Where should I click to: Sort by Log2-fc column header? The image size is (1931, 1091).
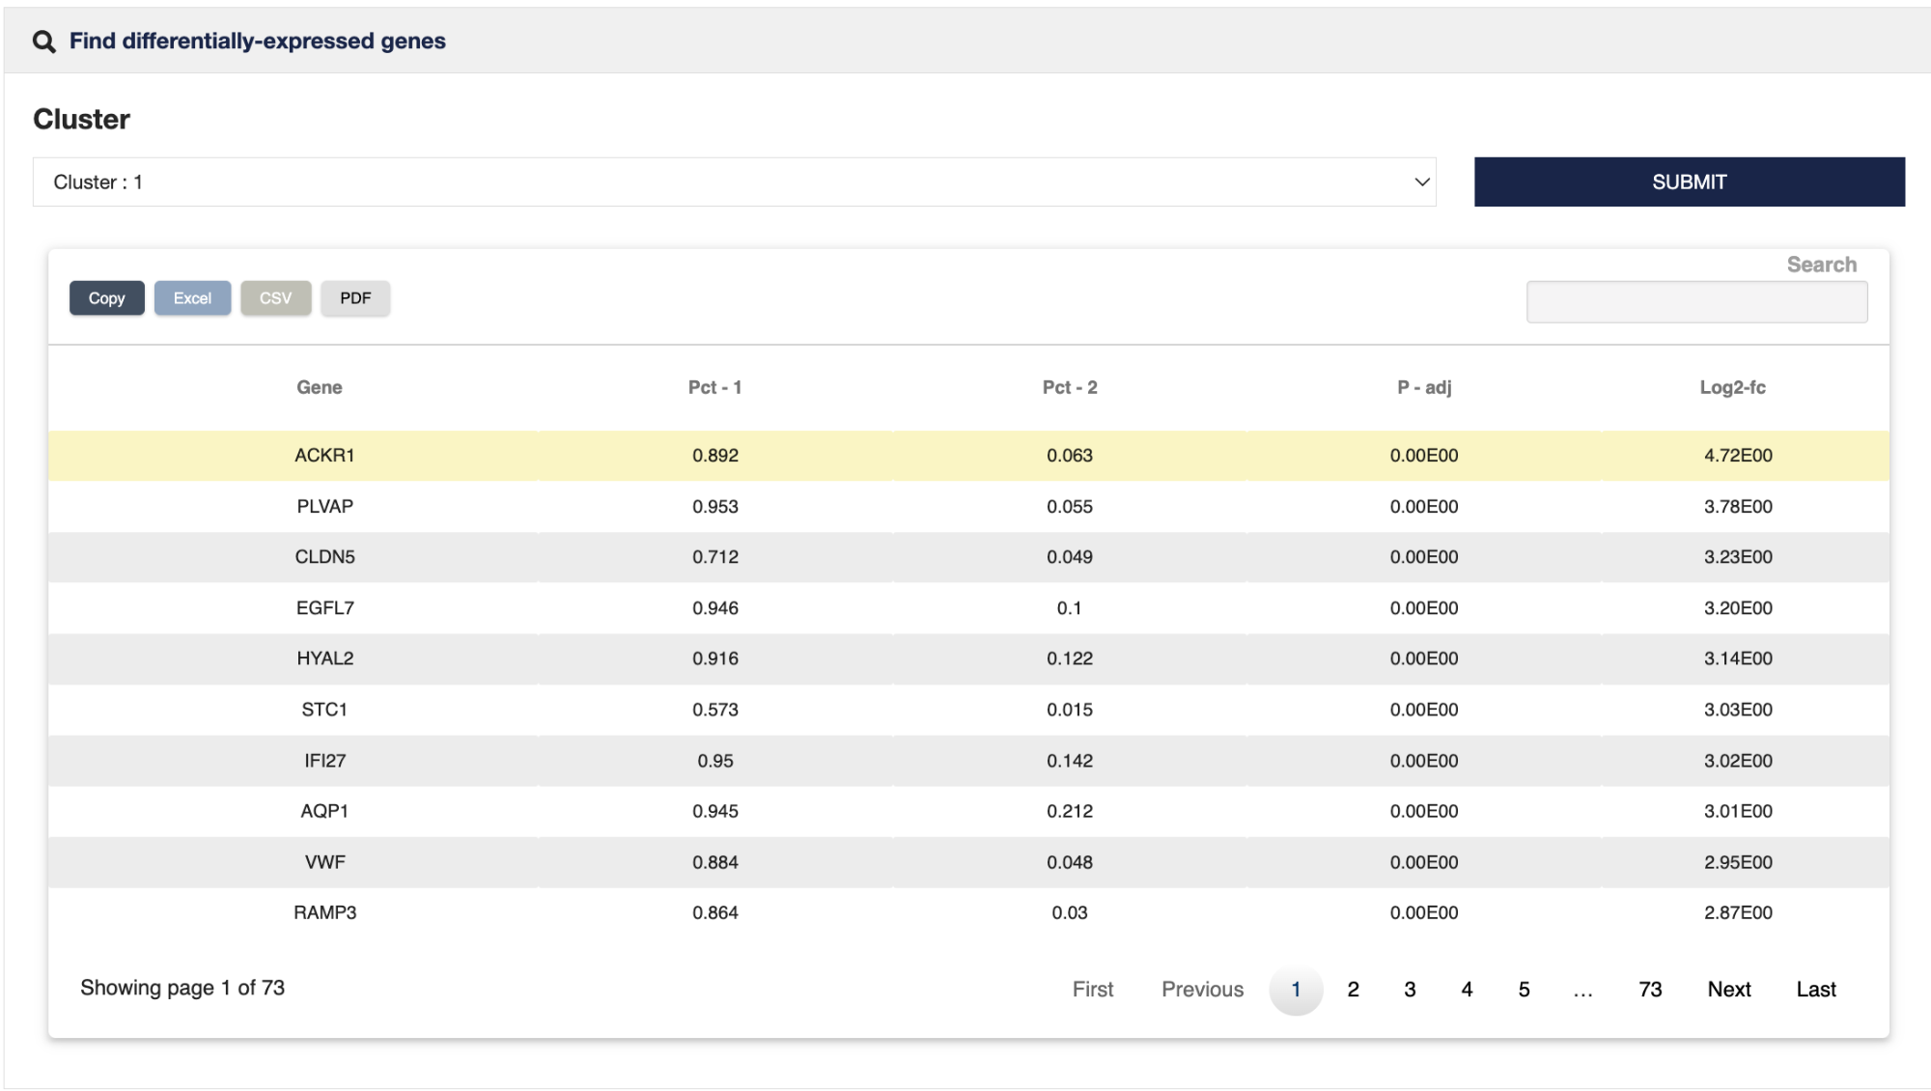(1732, 387)
